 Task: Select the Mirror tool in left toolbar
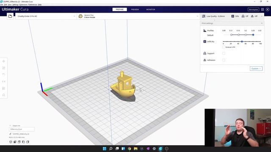click(x=4, y=81)
